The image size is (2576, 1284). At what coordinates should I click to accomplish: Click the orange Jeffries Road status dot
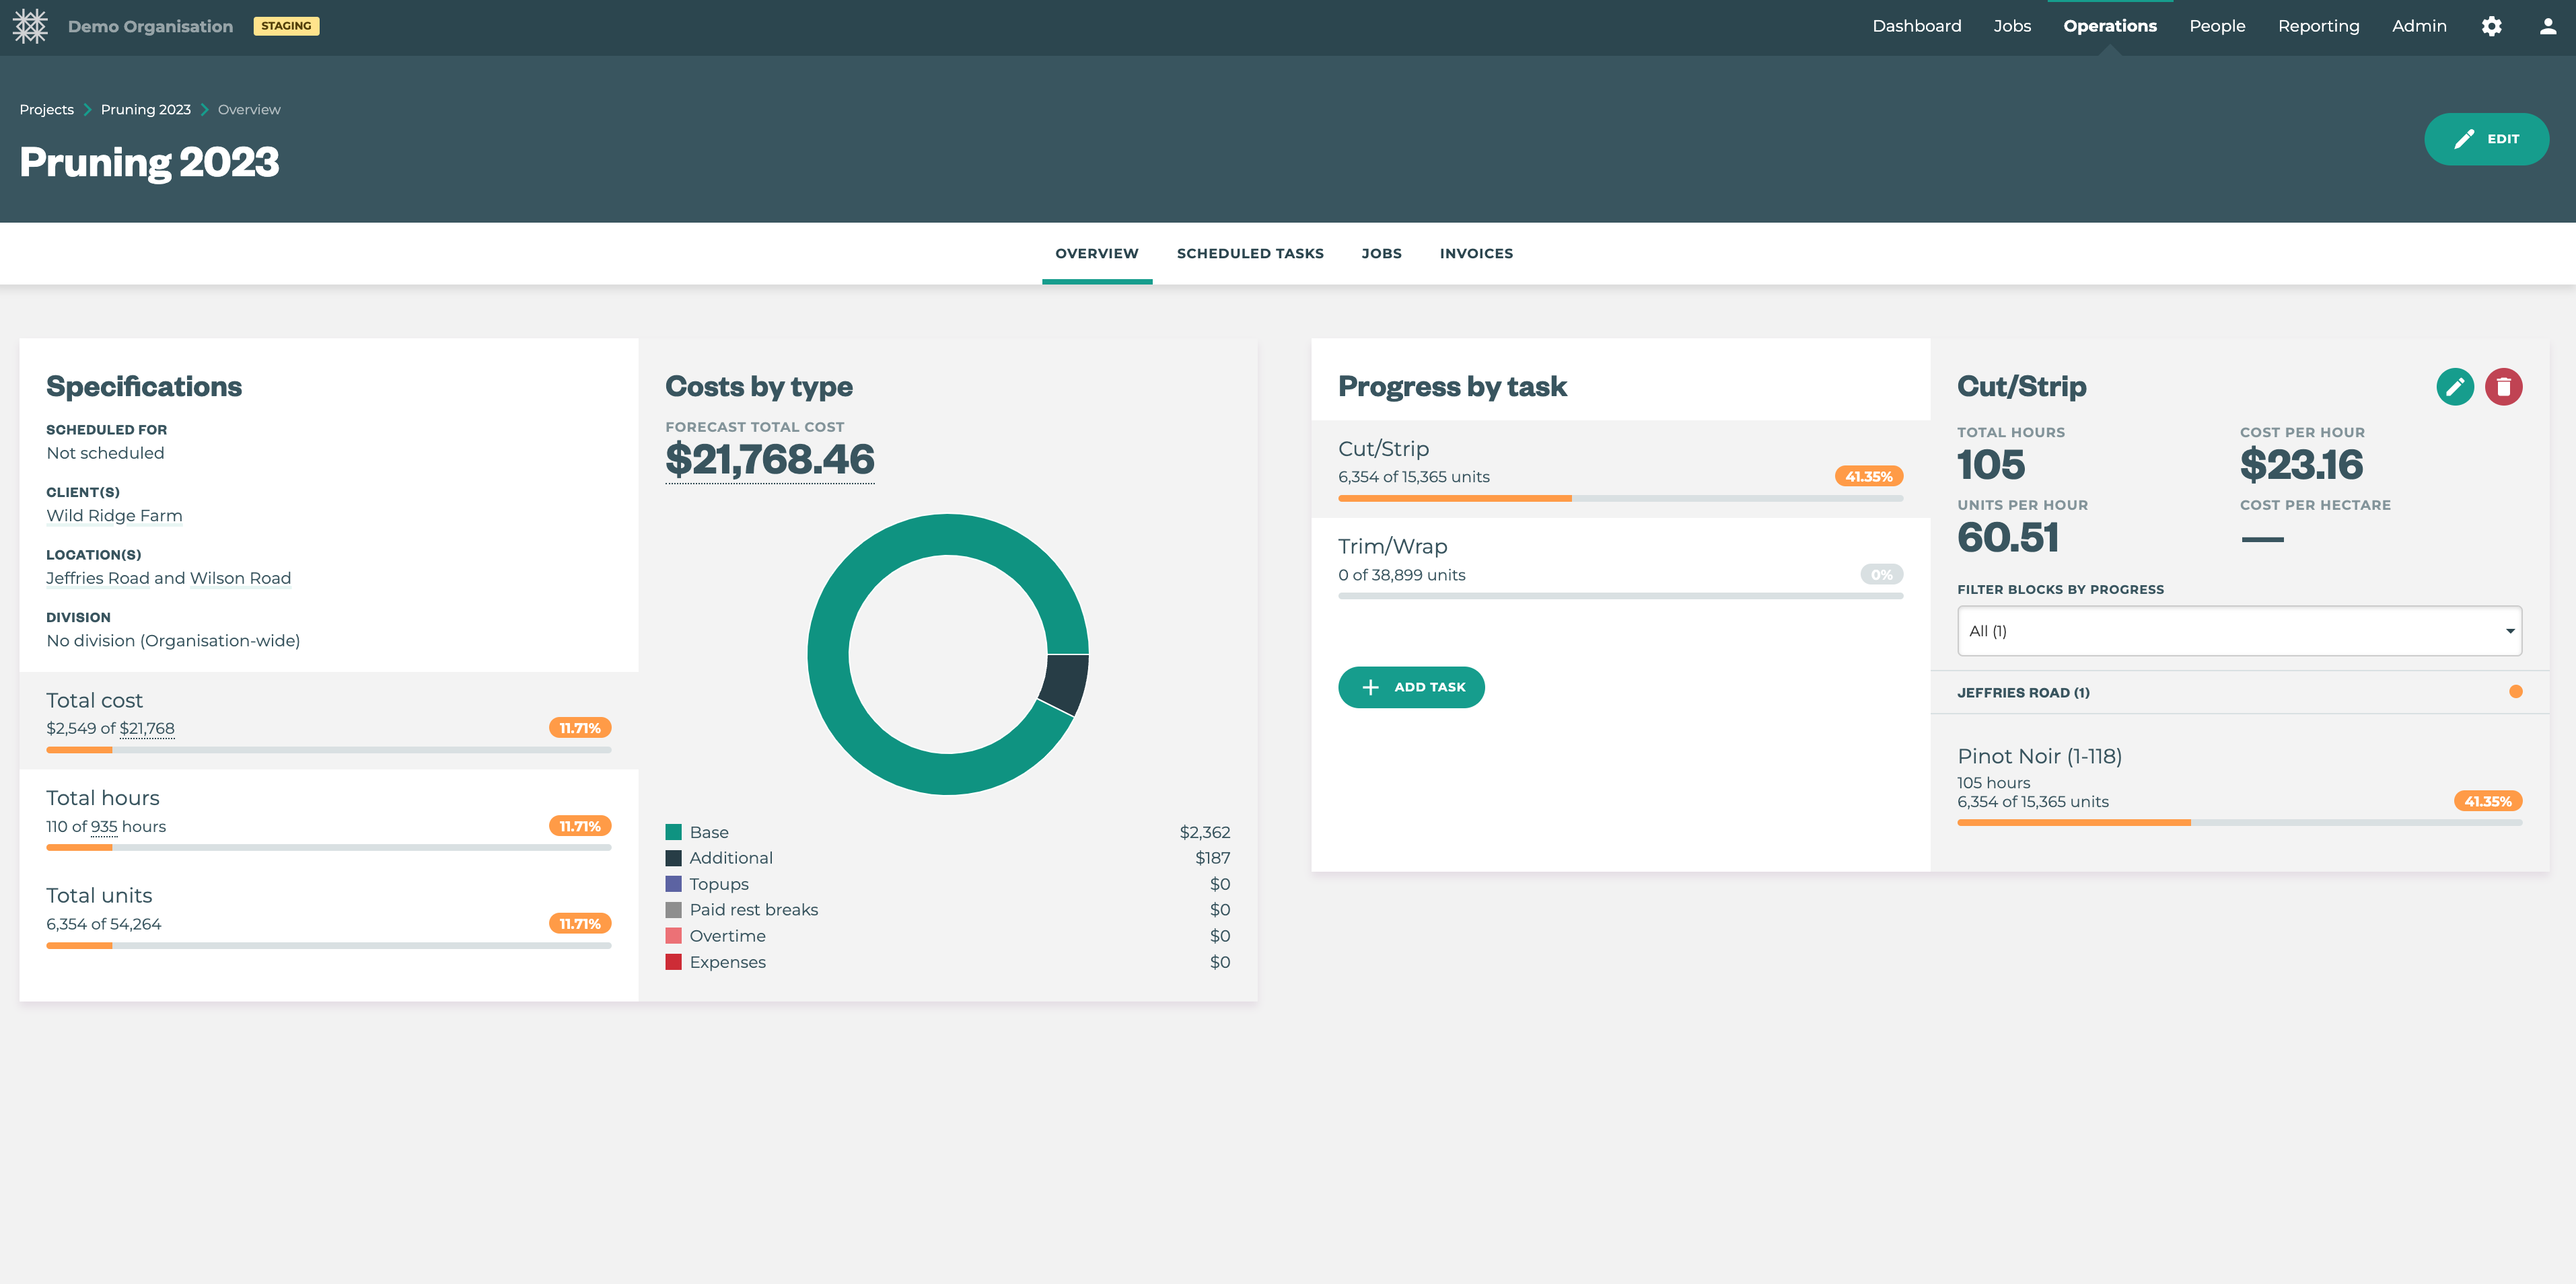[2515, 691]
